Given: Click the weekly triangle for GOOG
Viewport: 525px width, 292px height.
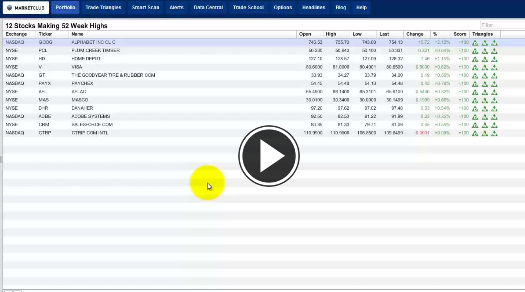Looking at the screenshot, I should pos(485,43).
